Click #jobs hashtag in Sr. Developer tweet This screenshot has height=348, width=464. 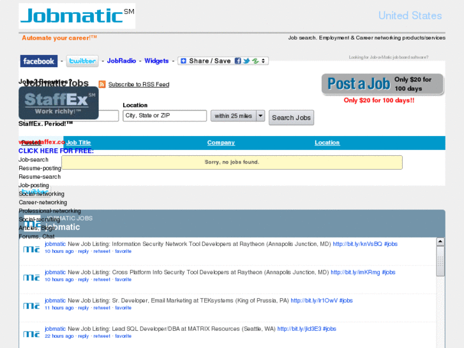pyautogui.click(x=346, y=301)
